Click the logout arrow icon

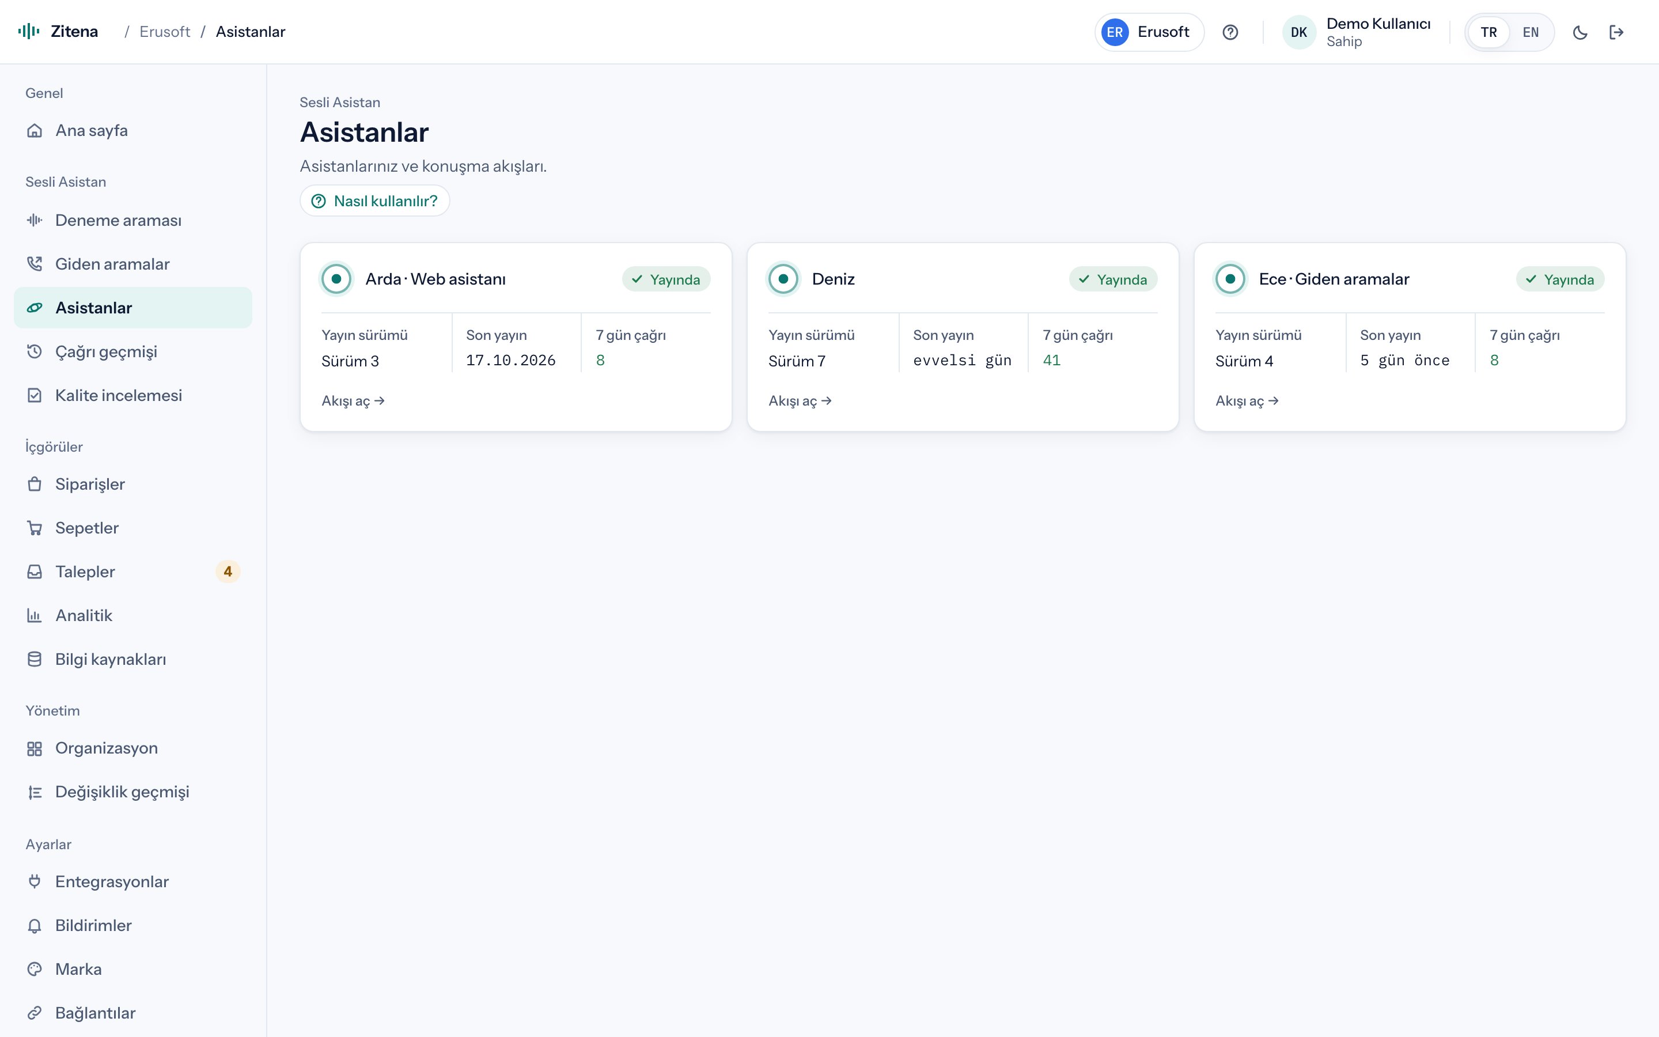(1616, 32)
